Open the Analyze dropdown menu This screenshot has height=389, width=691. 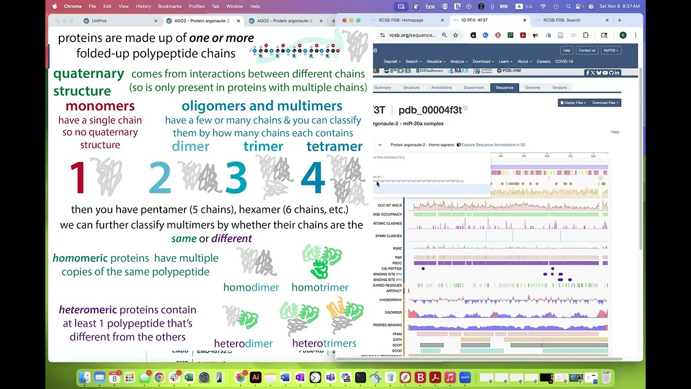coord(458,62)
